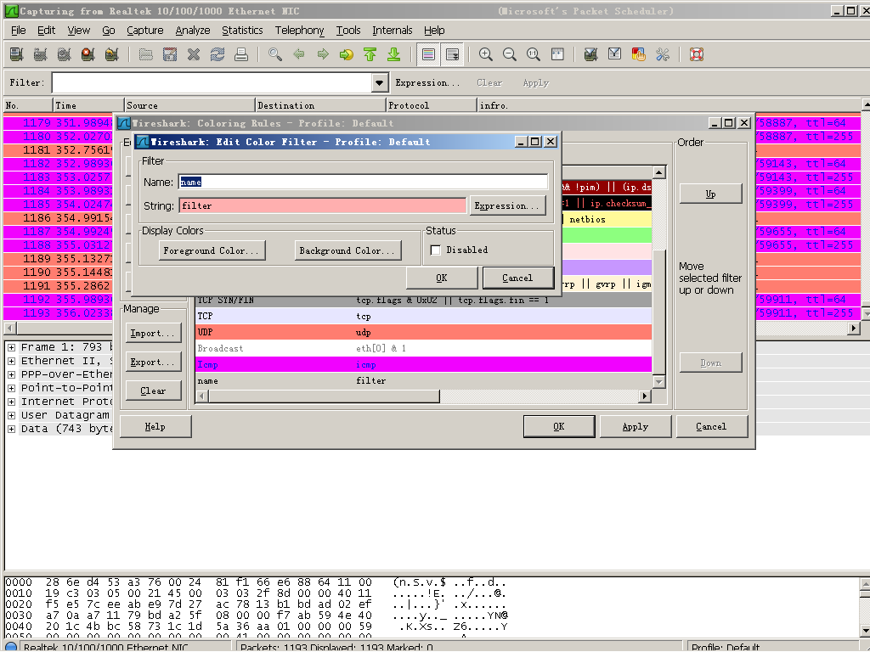Open help via lifebuoy icon
The height and width of the screenshot is (652, 870).
(697, 54)
